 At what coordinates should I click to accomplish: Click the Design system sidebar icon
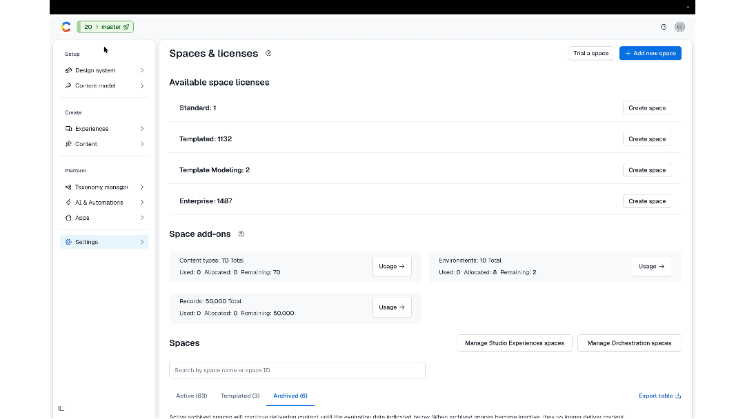coord(68,70)
